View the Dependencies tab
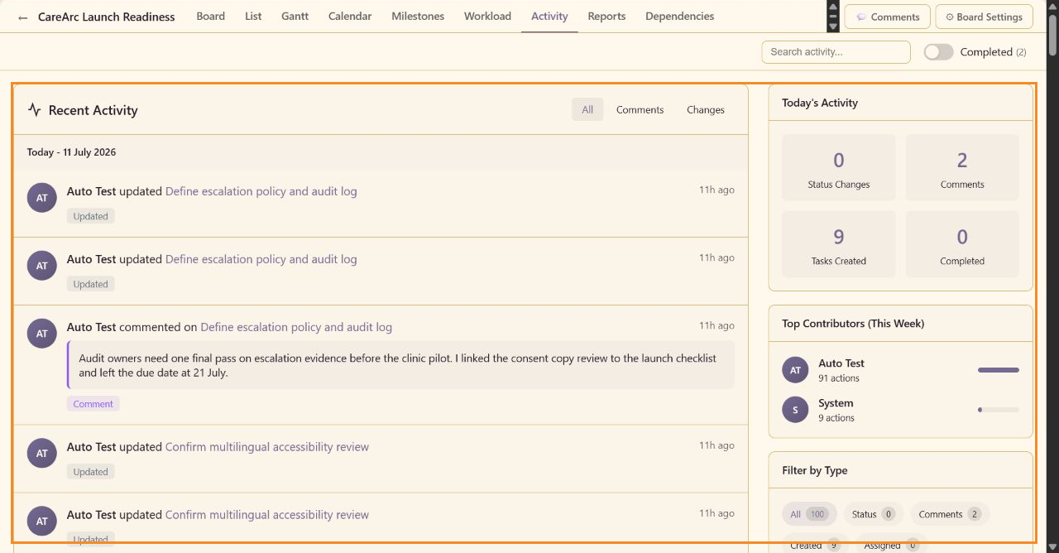1059x553 pixels. [679, 17]
